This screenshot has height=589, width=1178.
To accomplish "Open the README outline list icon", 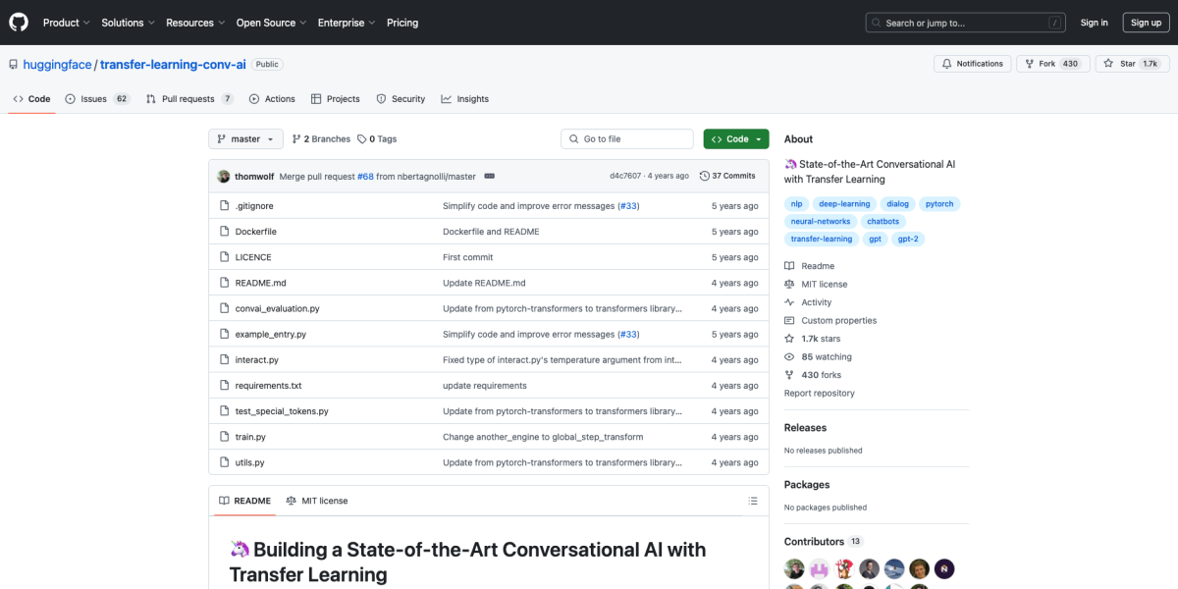I will click(753, 501).
